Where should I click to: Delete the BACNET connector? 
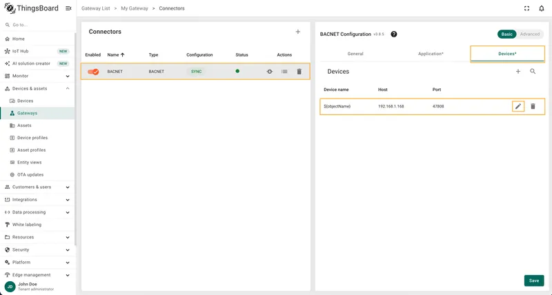(299, 72)
